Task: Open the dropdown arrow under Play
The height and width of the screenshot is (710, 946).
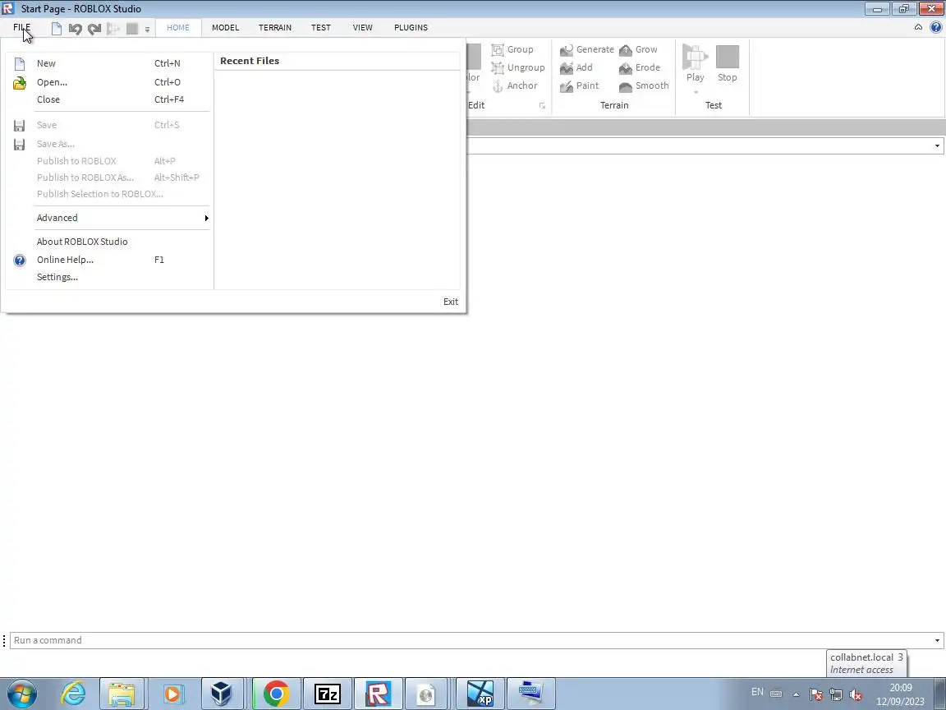Action: coord(696,92)
